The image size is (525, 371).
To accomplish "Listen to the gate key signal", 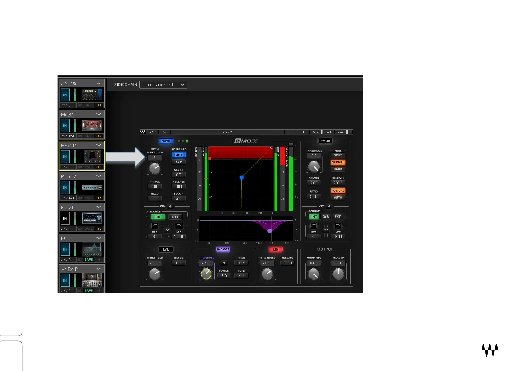I will [x=170, y=206].
